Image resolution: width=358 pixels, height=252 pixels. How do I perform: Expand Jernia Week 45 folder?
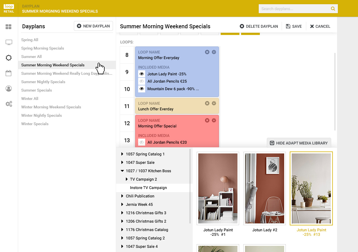pos(122,204)
